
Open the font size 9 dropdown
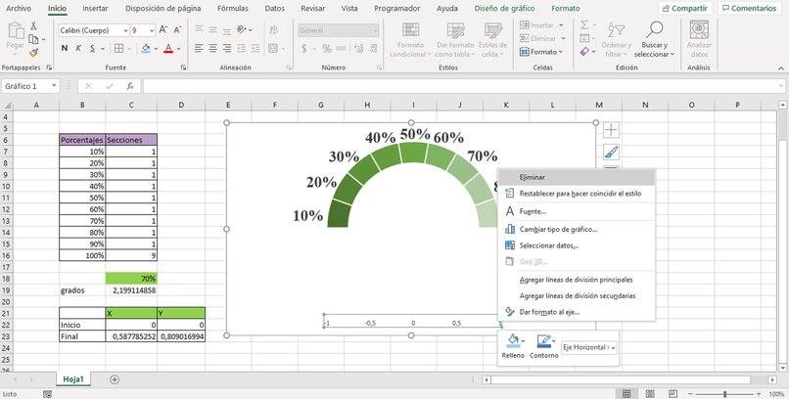152,30
